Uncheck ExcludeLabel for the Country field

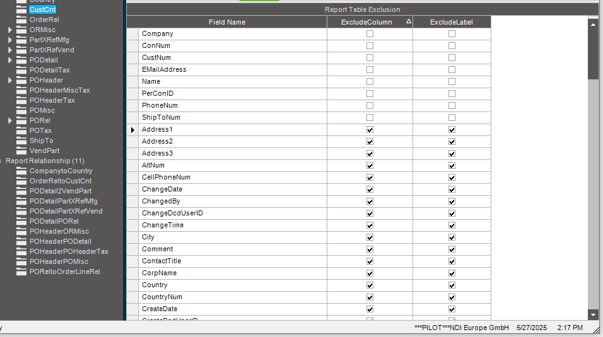pos(452,285)
